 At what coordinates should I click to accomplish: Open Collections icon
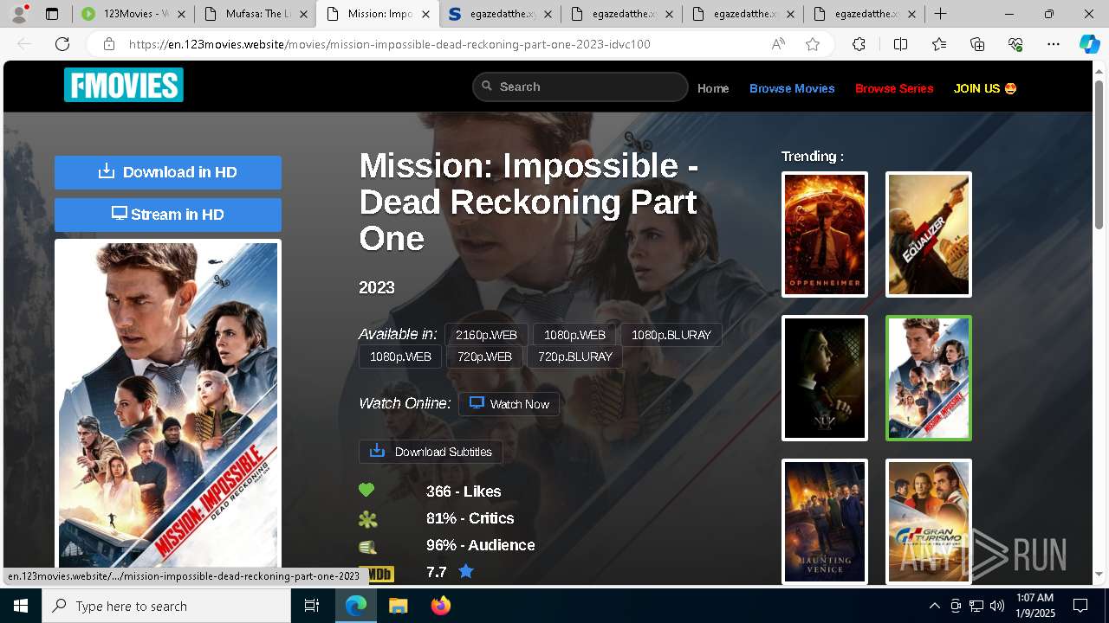pos(977,44)
